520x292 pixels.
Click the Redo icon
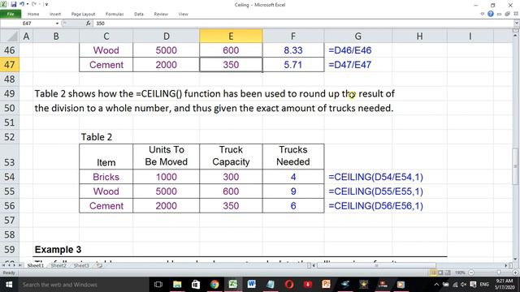34,4
